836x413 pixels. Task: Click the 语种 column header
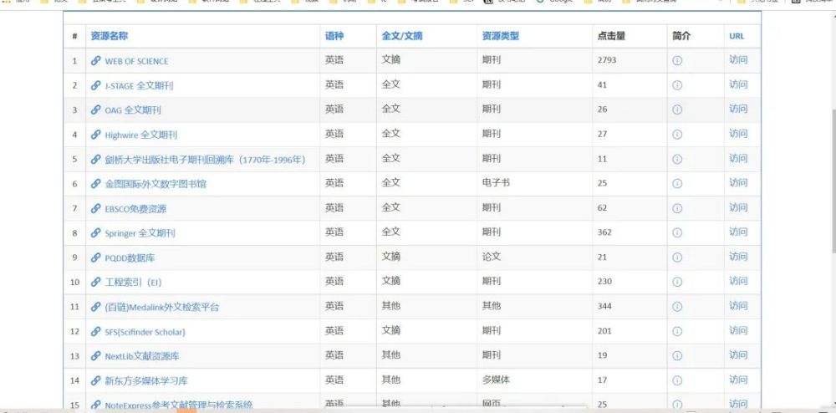coord(334,36)
